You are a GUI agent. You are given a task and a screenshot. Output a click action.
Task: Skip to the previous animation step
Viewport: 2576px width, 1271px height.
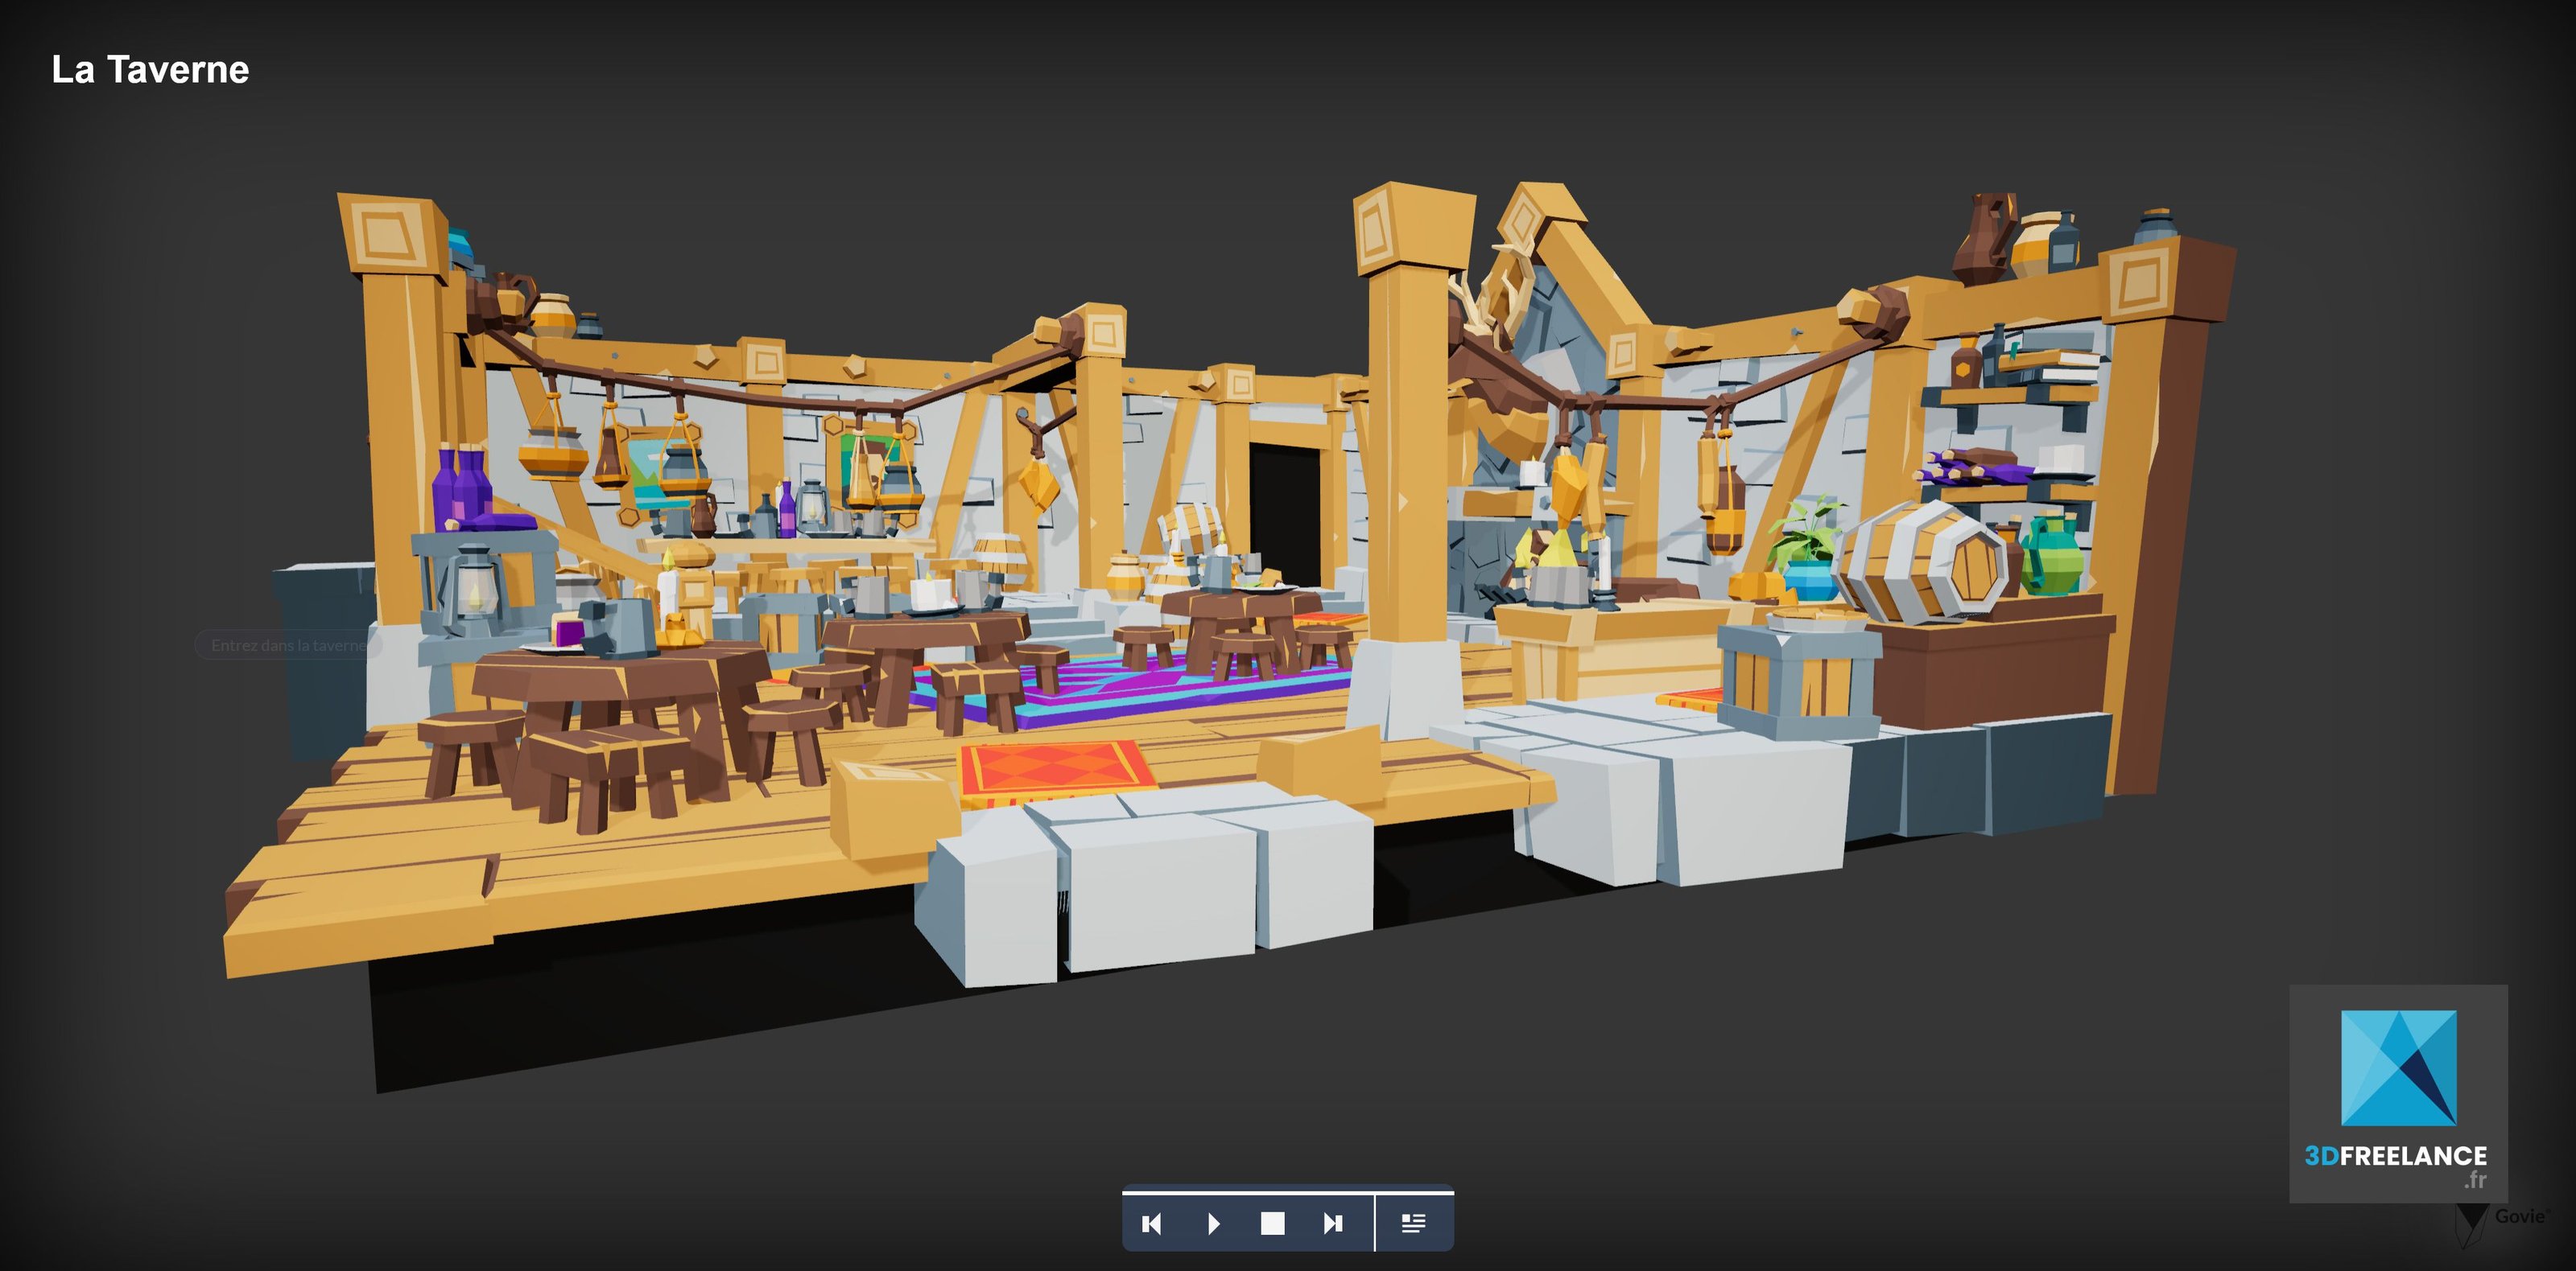click(1151, 1224)
